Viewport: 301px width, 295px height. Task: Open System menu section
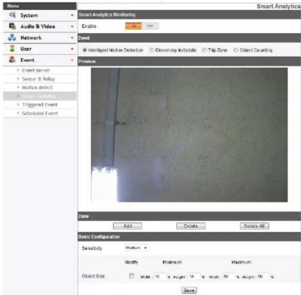(x=40, y=15)
